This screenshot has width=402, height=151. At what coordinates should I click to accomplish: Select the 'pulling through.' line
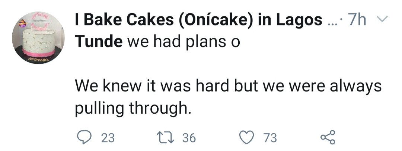(x=133, y=108)
